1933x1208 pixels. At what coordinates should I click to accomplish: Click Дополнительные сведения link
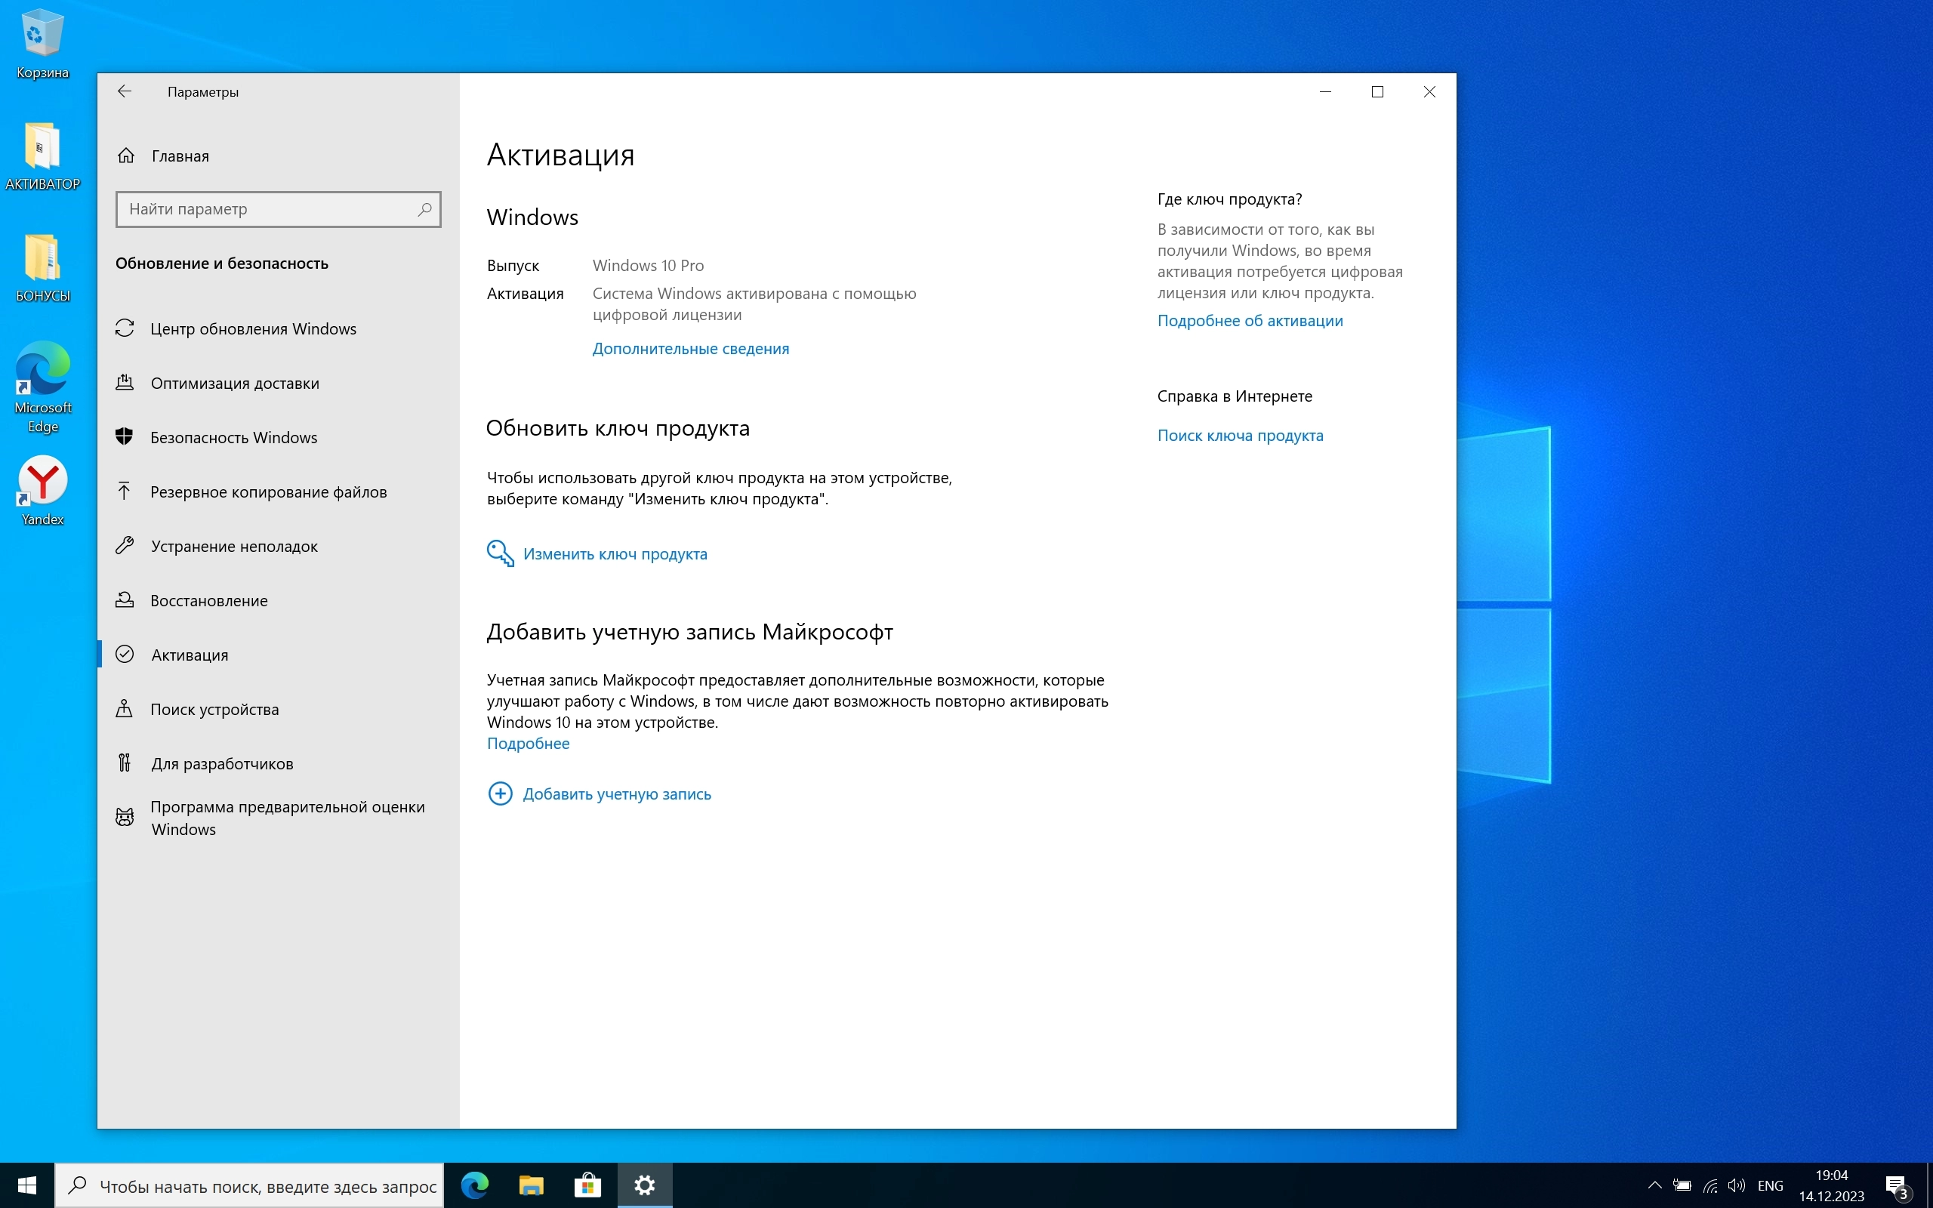(x=690, y=348)
